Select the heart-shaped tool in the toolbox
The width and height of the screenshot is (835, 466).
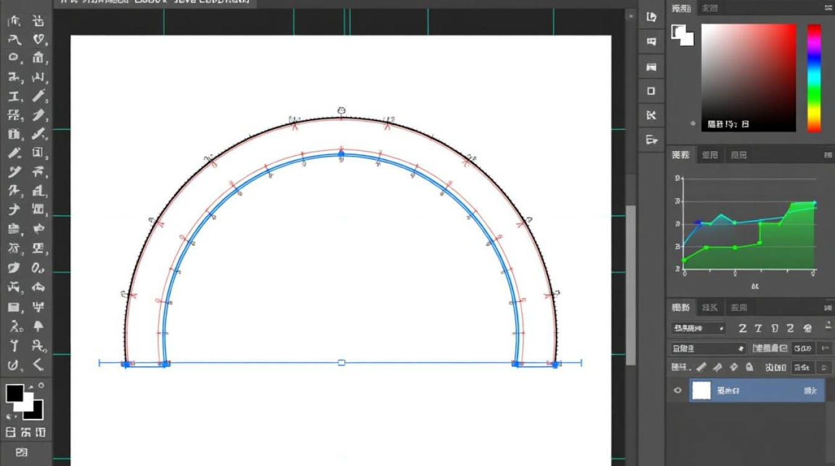tap(39, 39)
